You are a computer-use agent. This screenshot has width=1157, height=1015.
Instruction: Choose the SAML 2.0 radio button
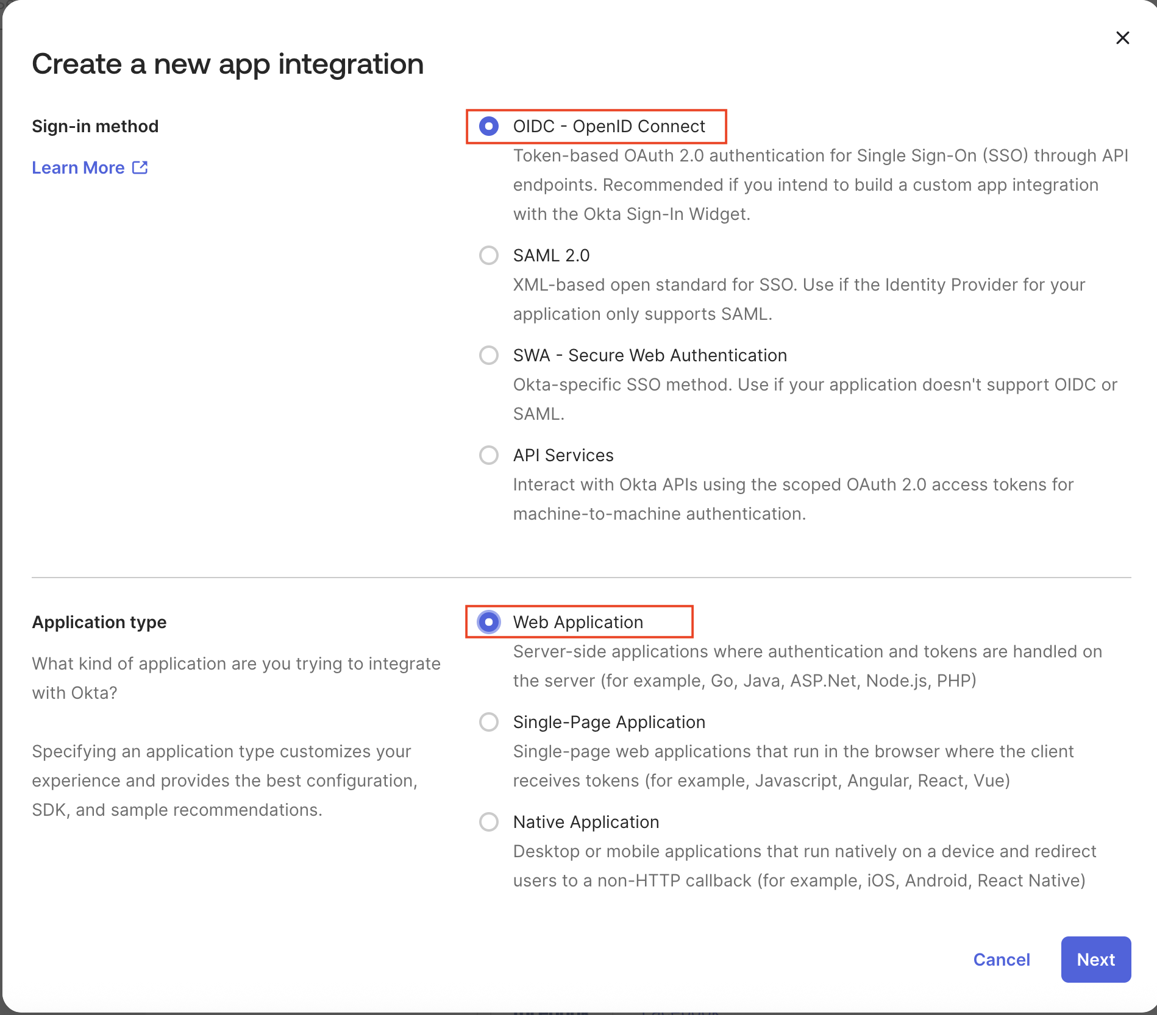tap(489, 255)
